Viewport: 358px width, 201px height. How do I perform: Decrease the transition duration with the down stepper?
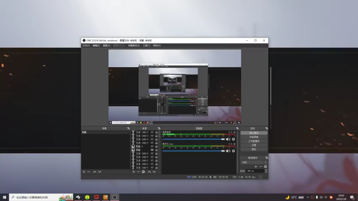[266, 172]
